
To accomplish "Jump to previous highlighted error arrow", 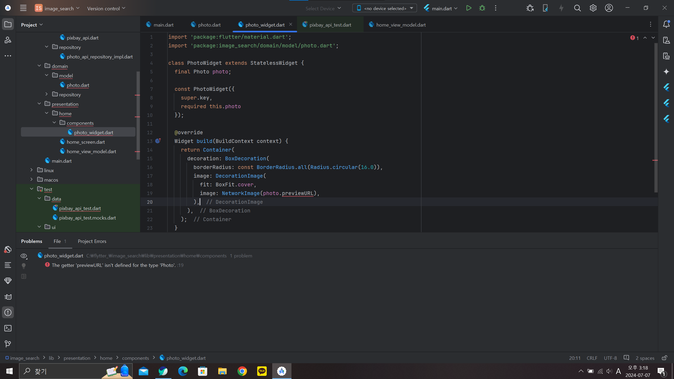I will pyautogui.click(x=645, y=38).
